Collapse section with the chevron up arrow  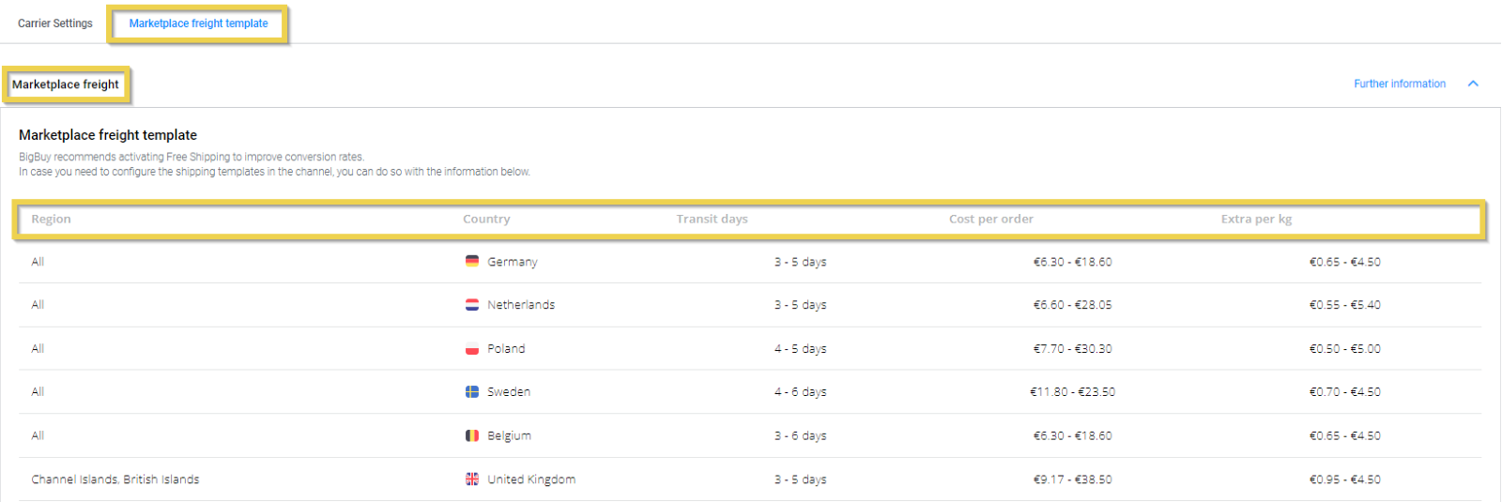1473,84
